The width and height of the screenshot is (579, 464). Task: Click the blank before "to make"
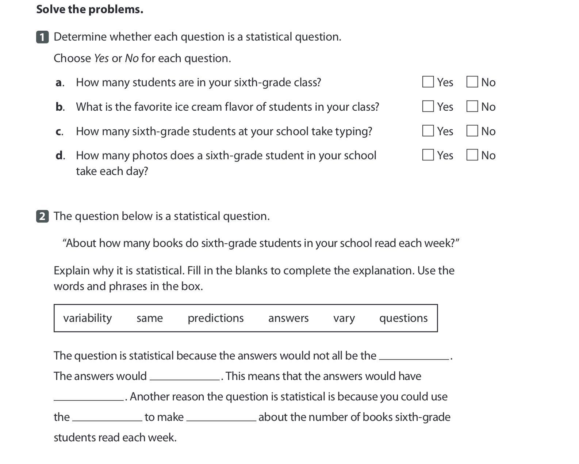click(107, 417)
